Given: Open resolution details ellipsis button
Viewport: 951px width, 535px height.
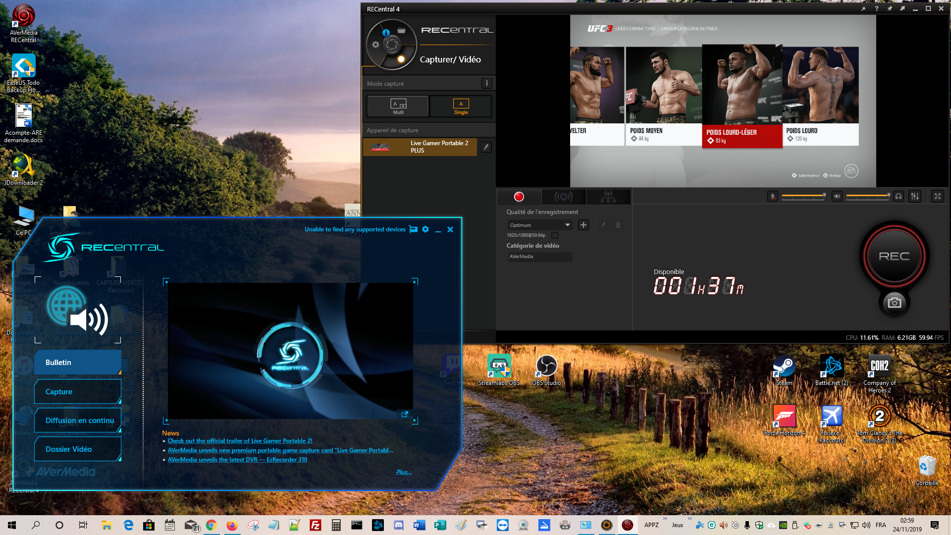Looking at the screenshot, I should point(555,235).
